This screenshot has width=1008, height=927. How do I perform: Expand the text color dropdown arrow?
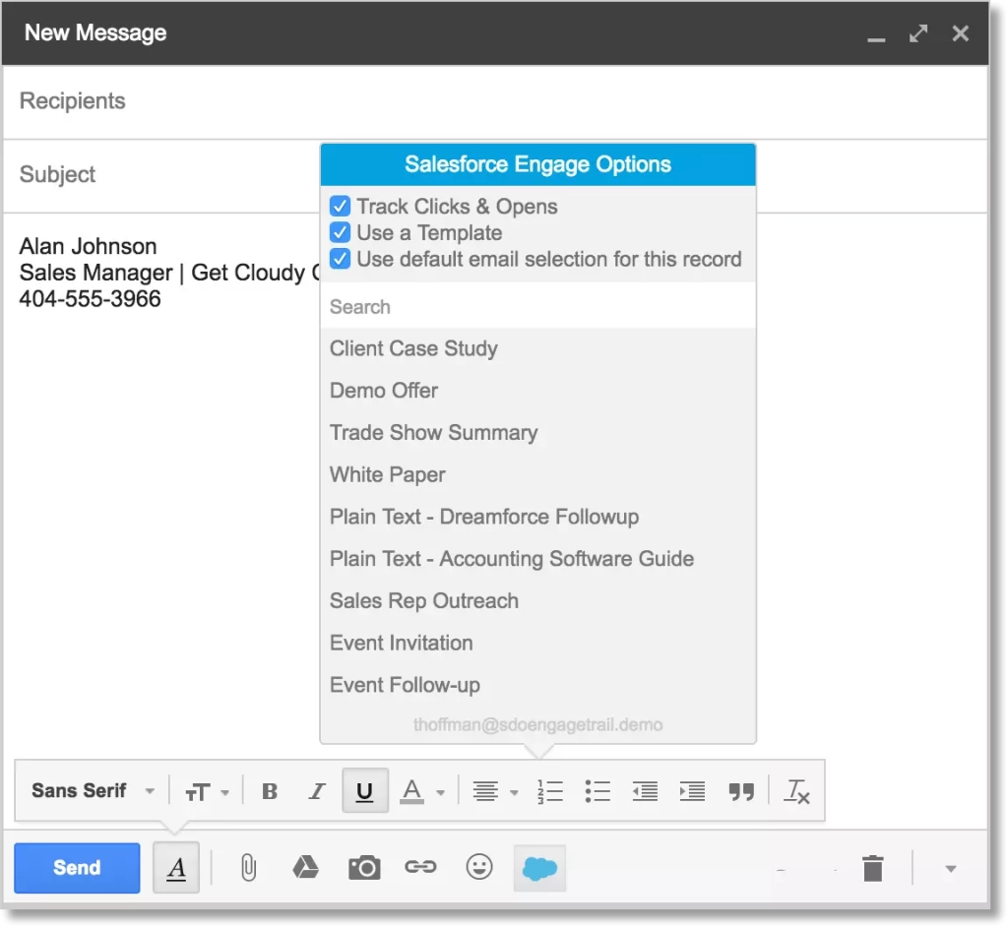pyautogui.click(x=440, y=792)
